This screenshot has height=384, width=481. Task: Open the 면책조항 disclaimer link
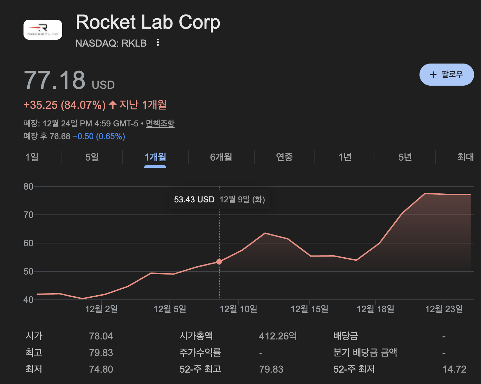coord(160,123)
